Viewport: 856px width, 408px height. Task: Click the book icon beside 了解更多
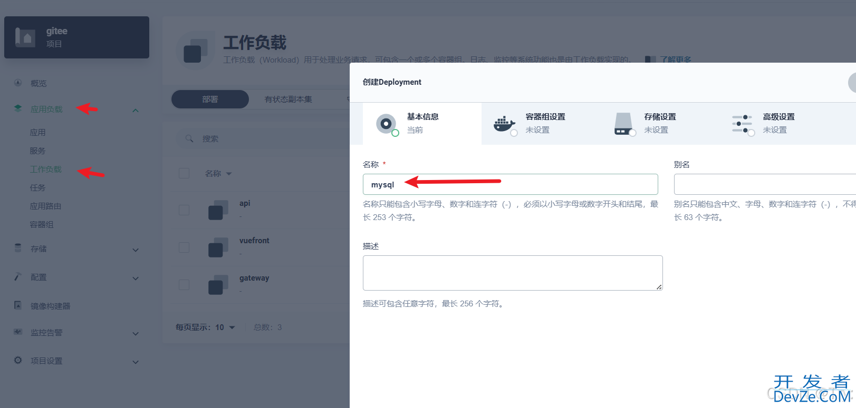(651, 59)
